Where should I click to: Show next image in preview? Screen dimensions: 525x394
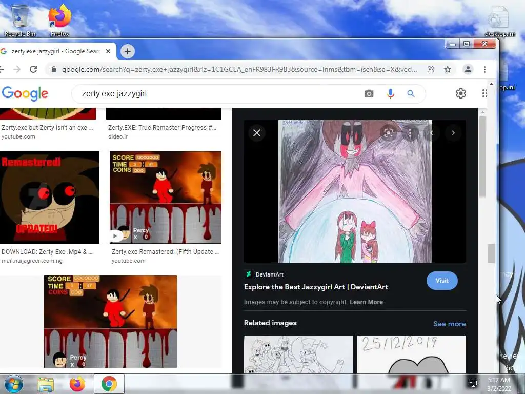pos(453,133)
